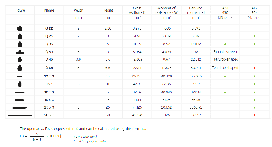The height and width of the screenshot is (147, 272).
Task: Click the D 56 teardrop figure icon
Action: 20,68
